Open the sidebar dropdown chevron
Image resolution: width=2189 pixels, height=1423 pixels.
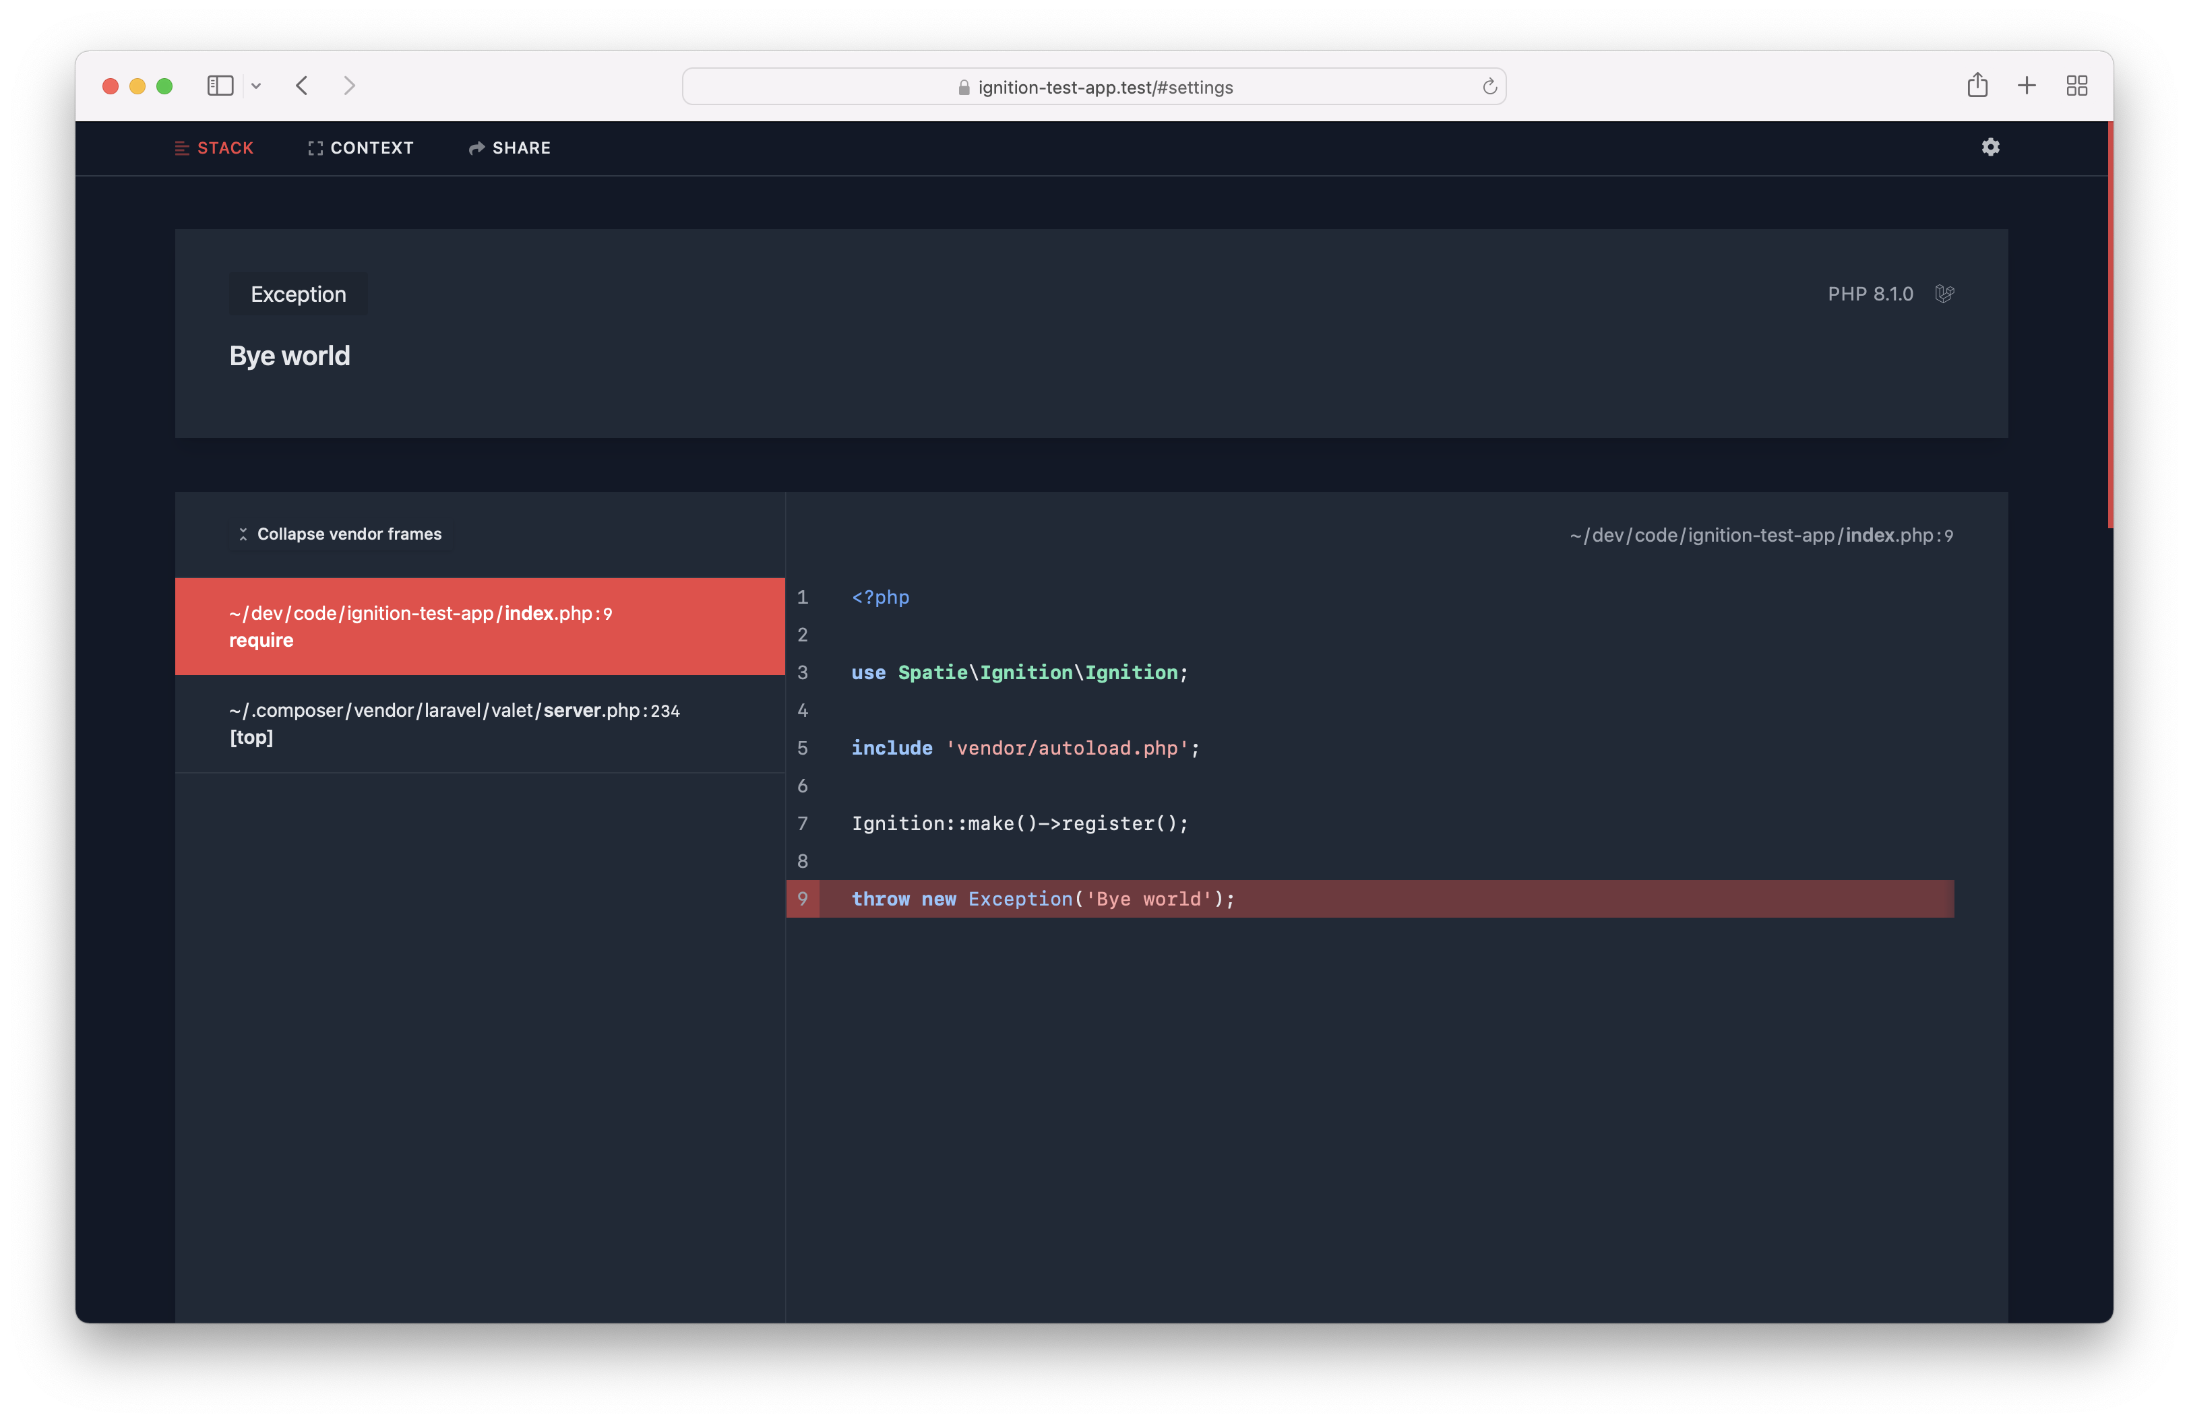tap(257, 86)
